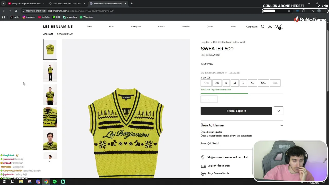
Task: Open the Sıkça Sorulan Sorular link
Action: coord(218,173)
